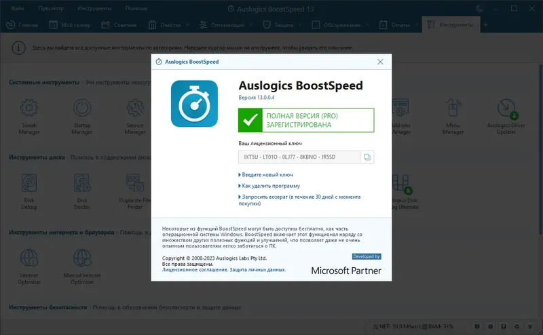Open Add-ons Manager tool
Viewport: 543px width, 335px height.
(400, 117)
